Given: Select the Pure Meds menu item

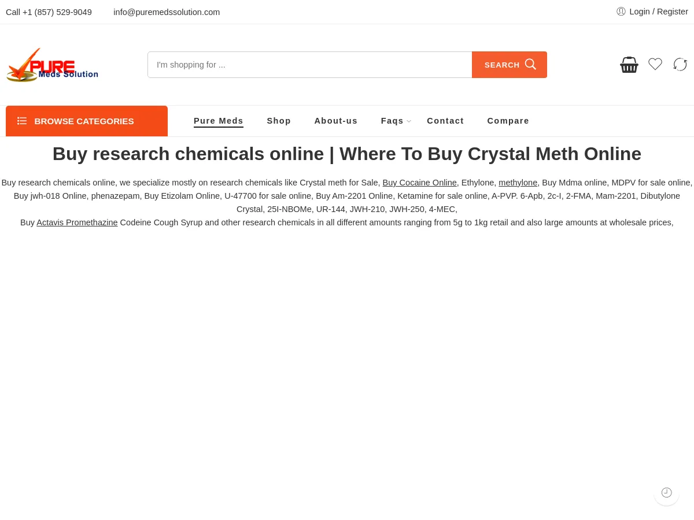Looking at the screenshot, I should (219, 121).
